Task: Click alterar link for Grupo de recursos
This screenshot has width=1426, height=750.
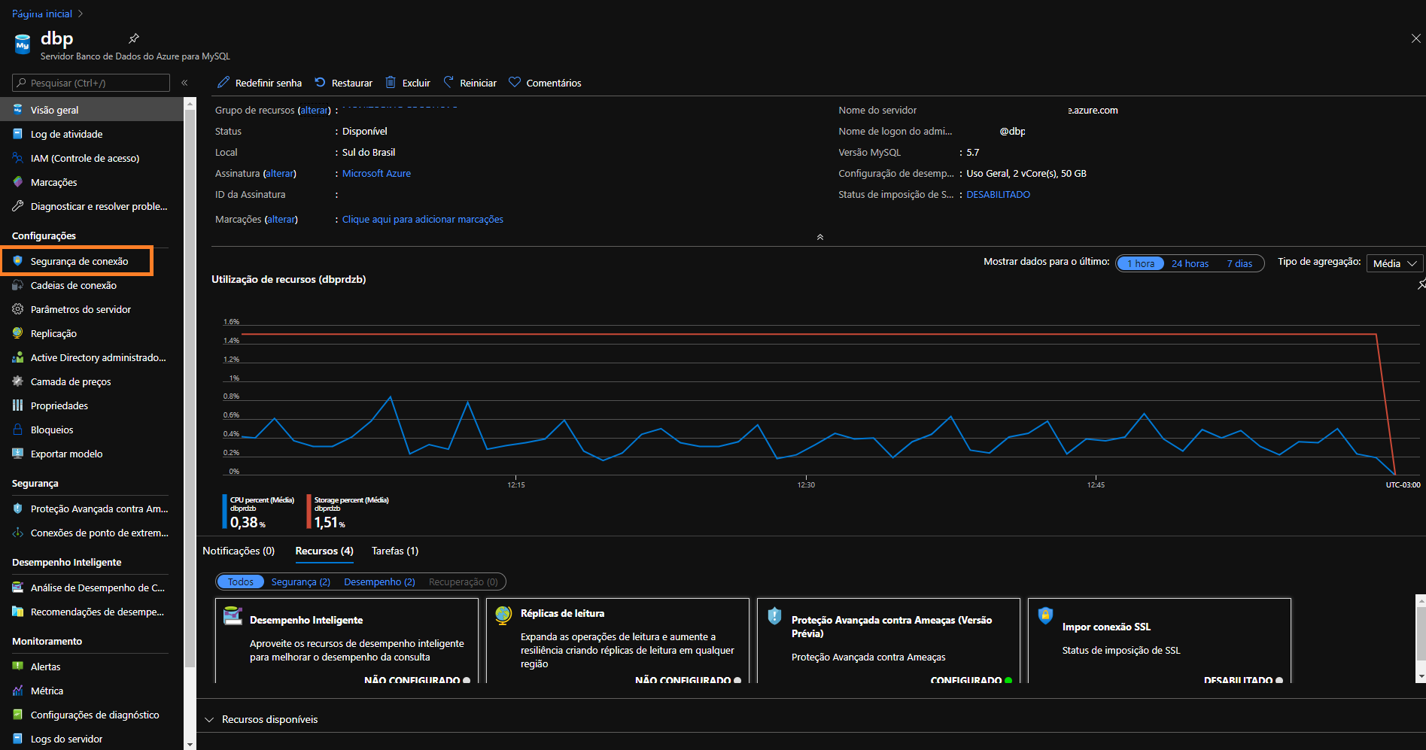Action: pyautogui.click(x=315, y=110)
